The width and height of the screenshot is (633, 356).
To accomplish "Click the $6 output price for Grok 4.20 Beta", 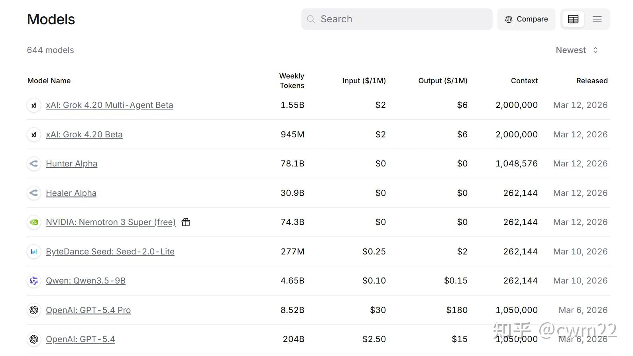I will (x=462, y=135).
